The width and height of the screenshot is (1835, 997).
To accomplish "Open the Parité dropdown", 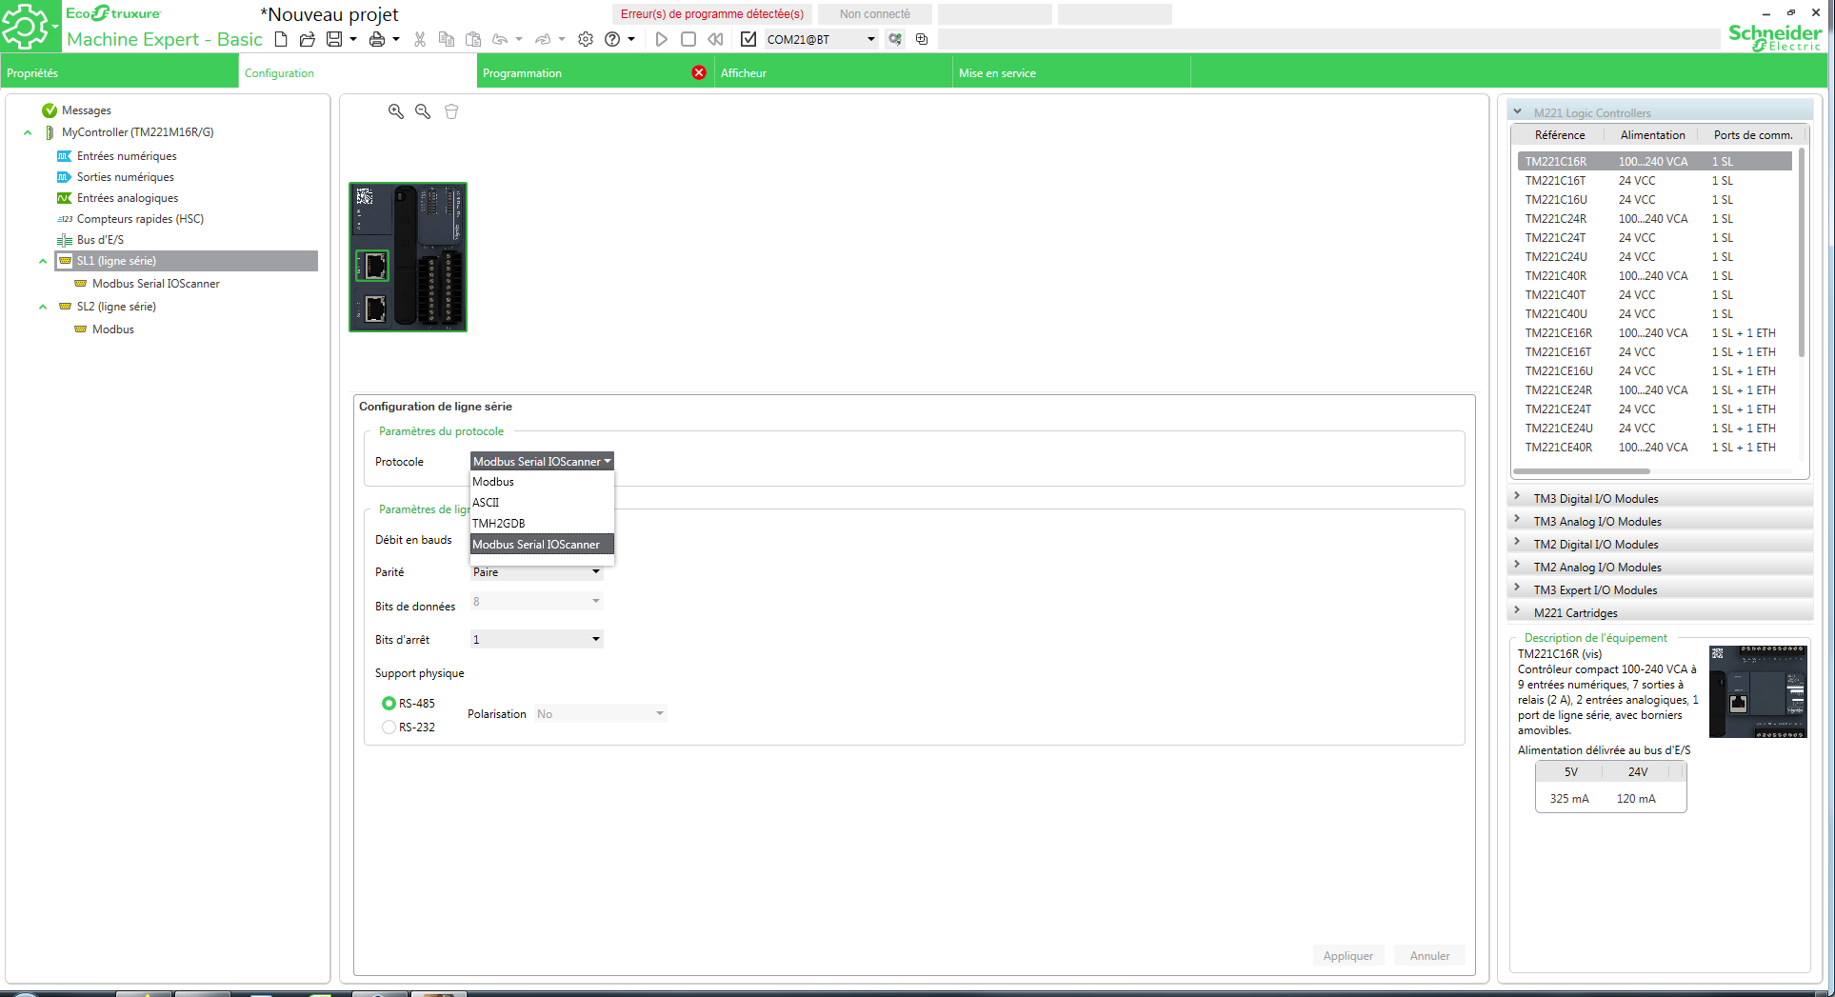I will point(537,572).
